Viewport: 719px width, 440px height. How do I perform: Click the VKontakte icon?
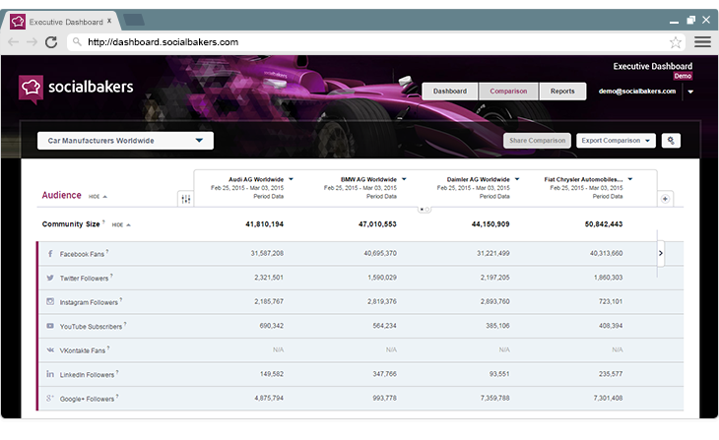click(50, 350)
